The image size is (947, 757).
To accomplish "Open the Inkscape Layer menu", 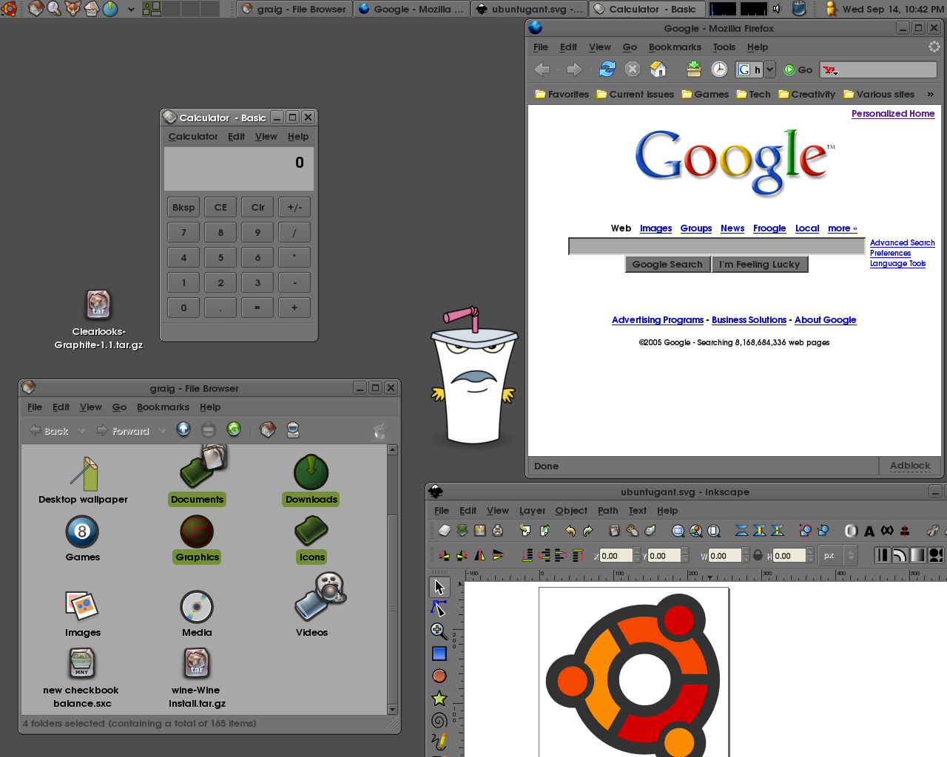I will pyautogui.click(x=532, y=511).
